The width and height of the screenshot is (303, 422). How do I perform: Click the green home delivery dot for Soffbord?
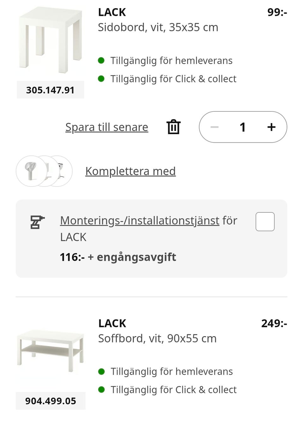101,371
